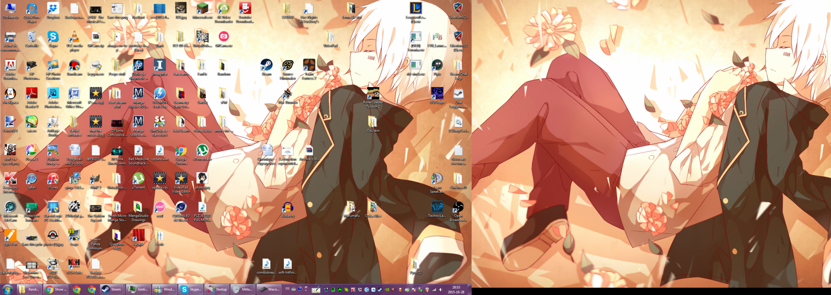Screen dimensions: 831x295
Task: Click the pink osu! game icon
Action: click(x=159, y=207)
